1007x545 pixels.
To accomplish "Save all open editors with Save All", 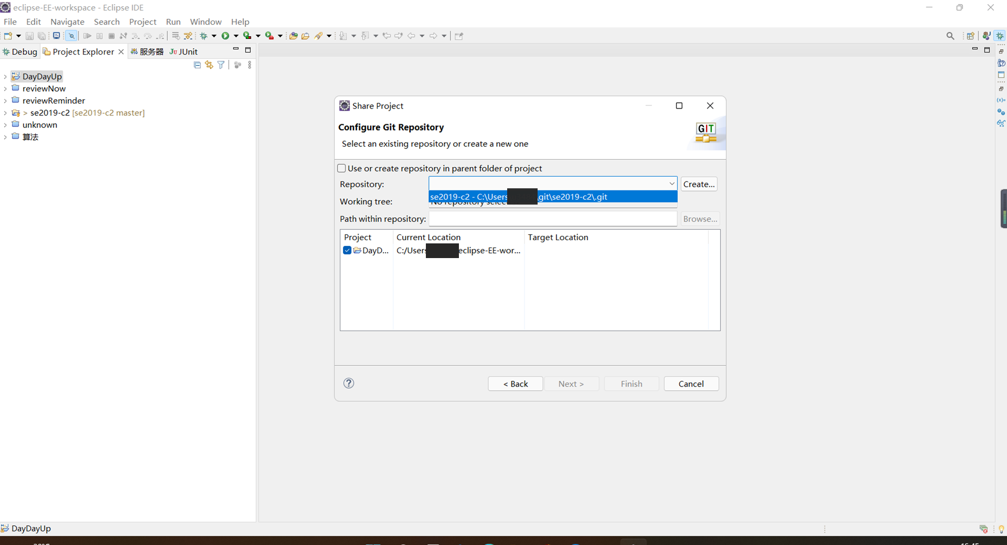I will 42,36.
